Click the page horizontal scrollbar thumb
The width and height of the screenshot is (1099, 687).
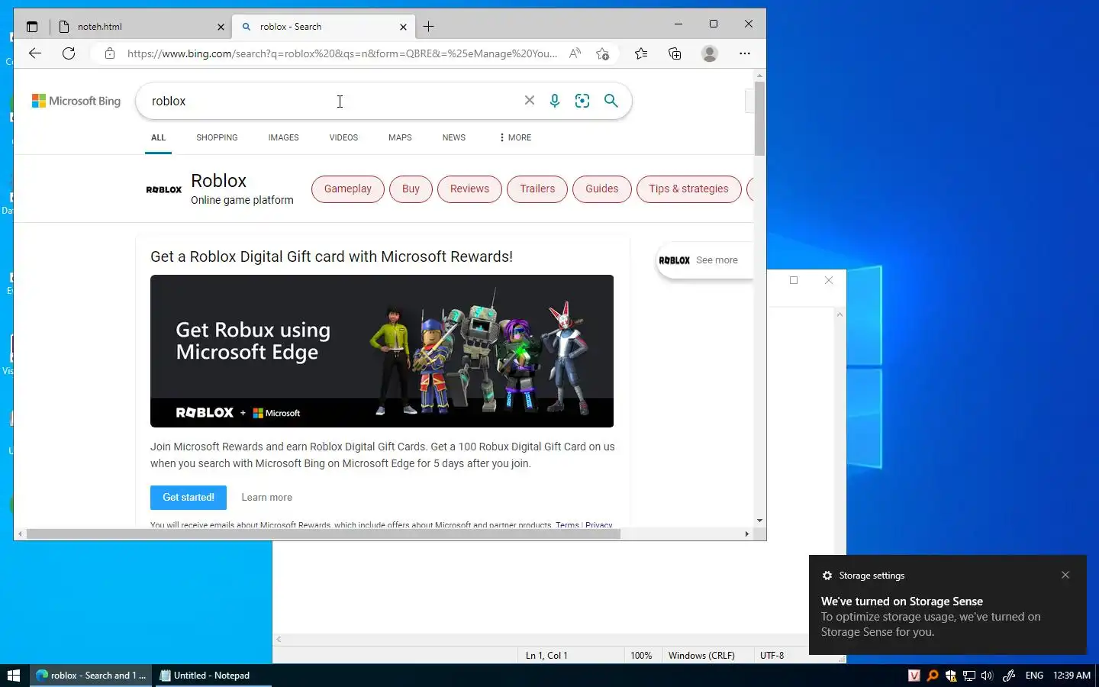(x=324, y=534)
